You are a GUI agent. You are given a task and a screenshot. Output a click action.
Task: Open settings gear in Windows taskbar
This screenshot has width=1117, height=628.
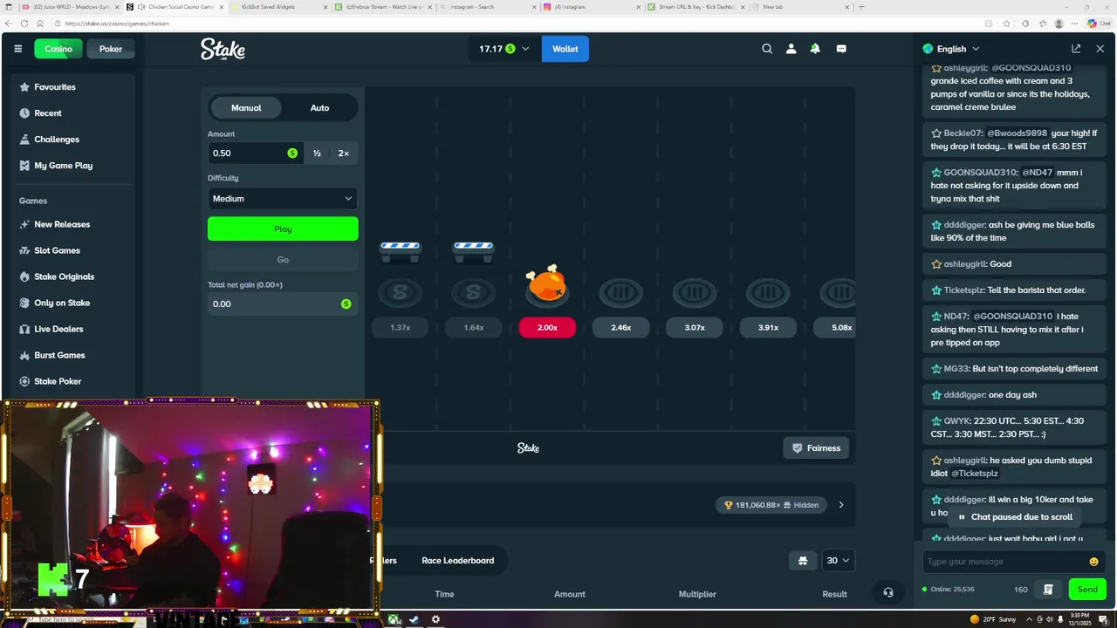[435, 619]
